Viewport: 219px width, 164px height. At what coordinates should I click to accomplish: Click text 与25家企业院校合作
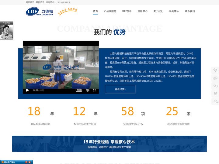pos(178,124)
